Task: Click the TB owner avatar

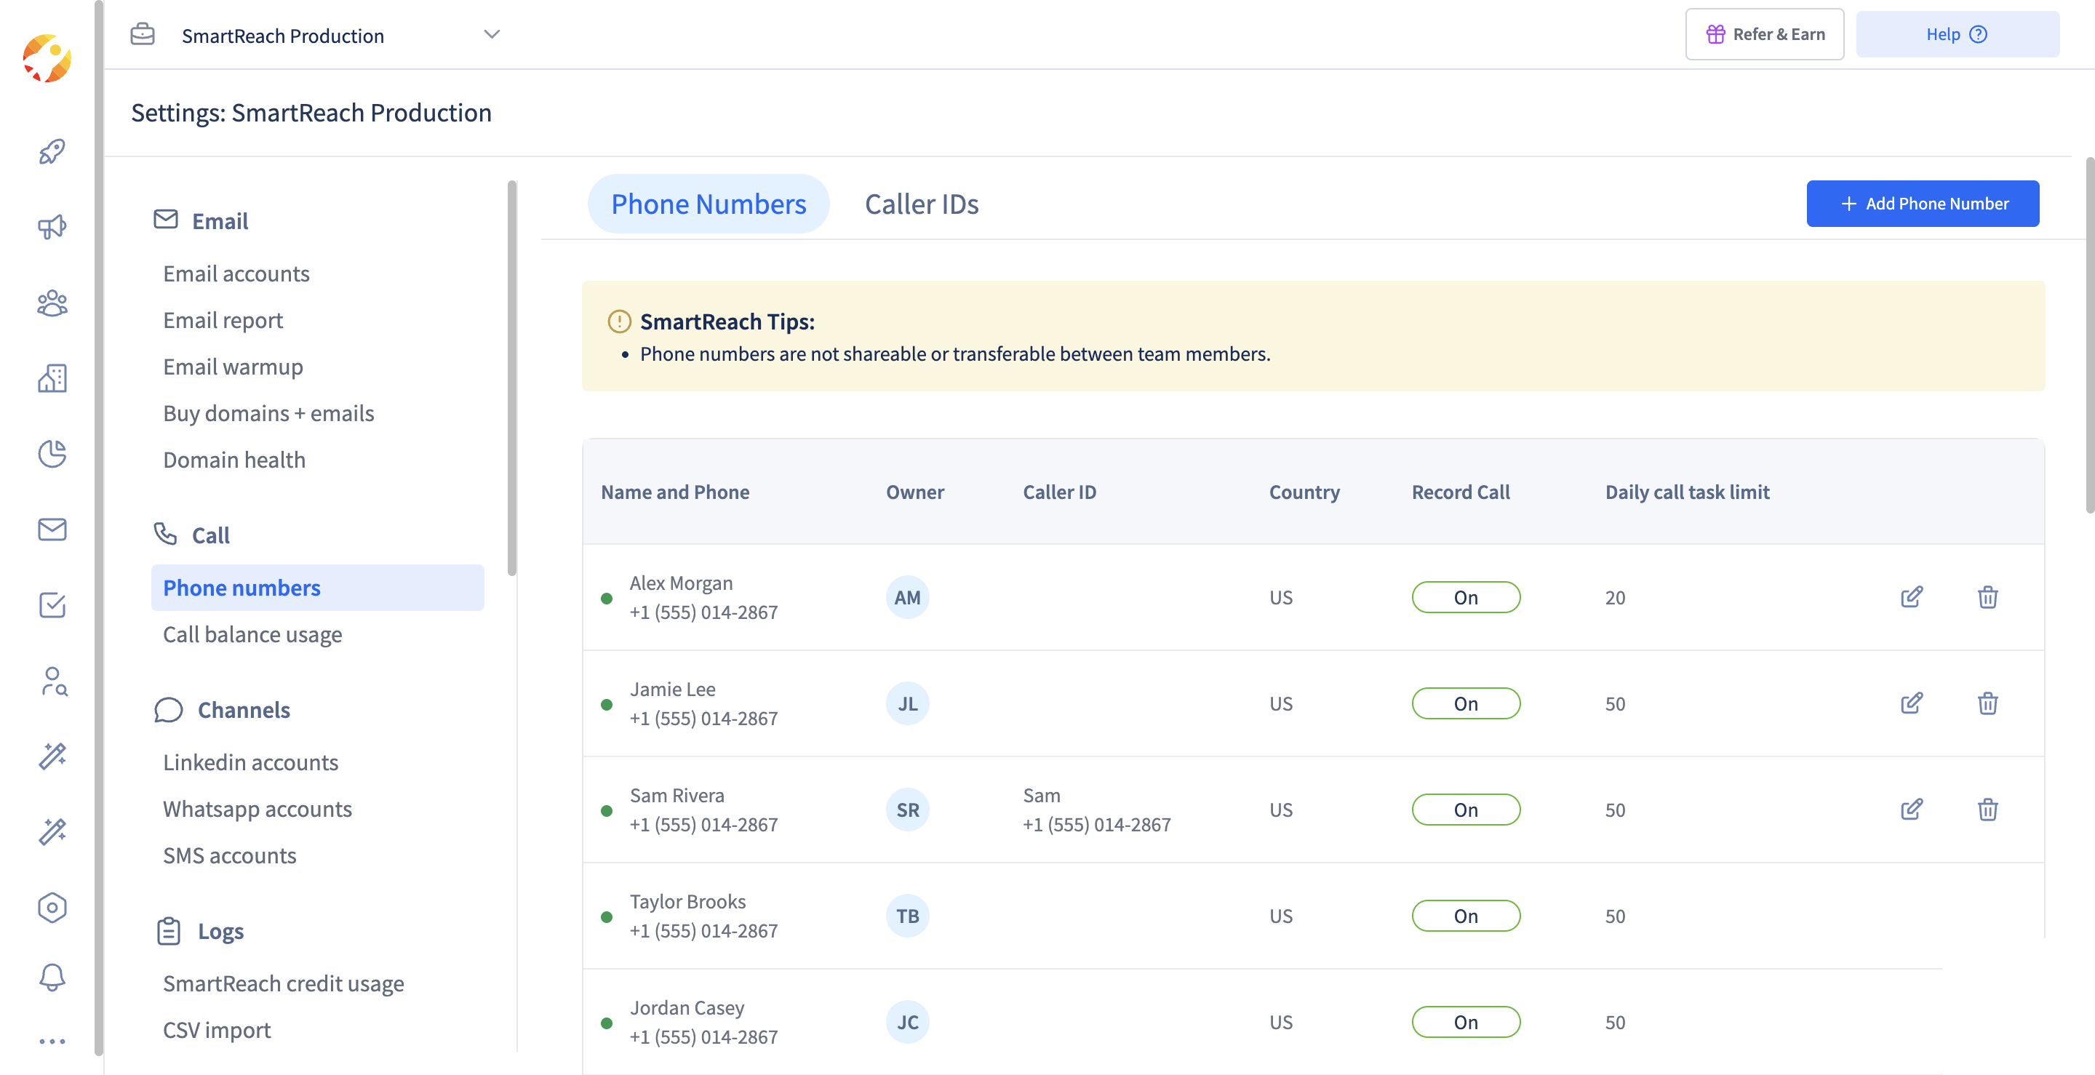Action: coord(908,916)
